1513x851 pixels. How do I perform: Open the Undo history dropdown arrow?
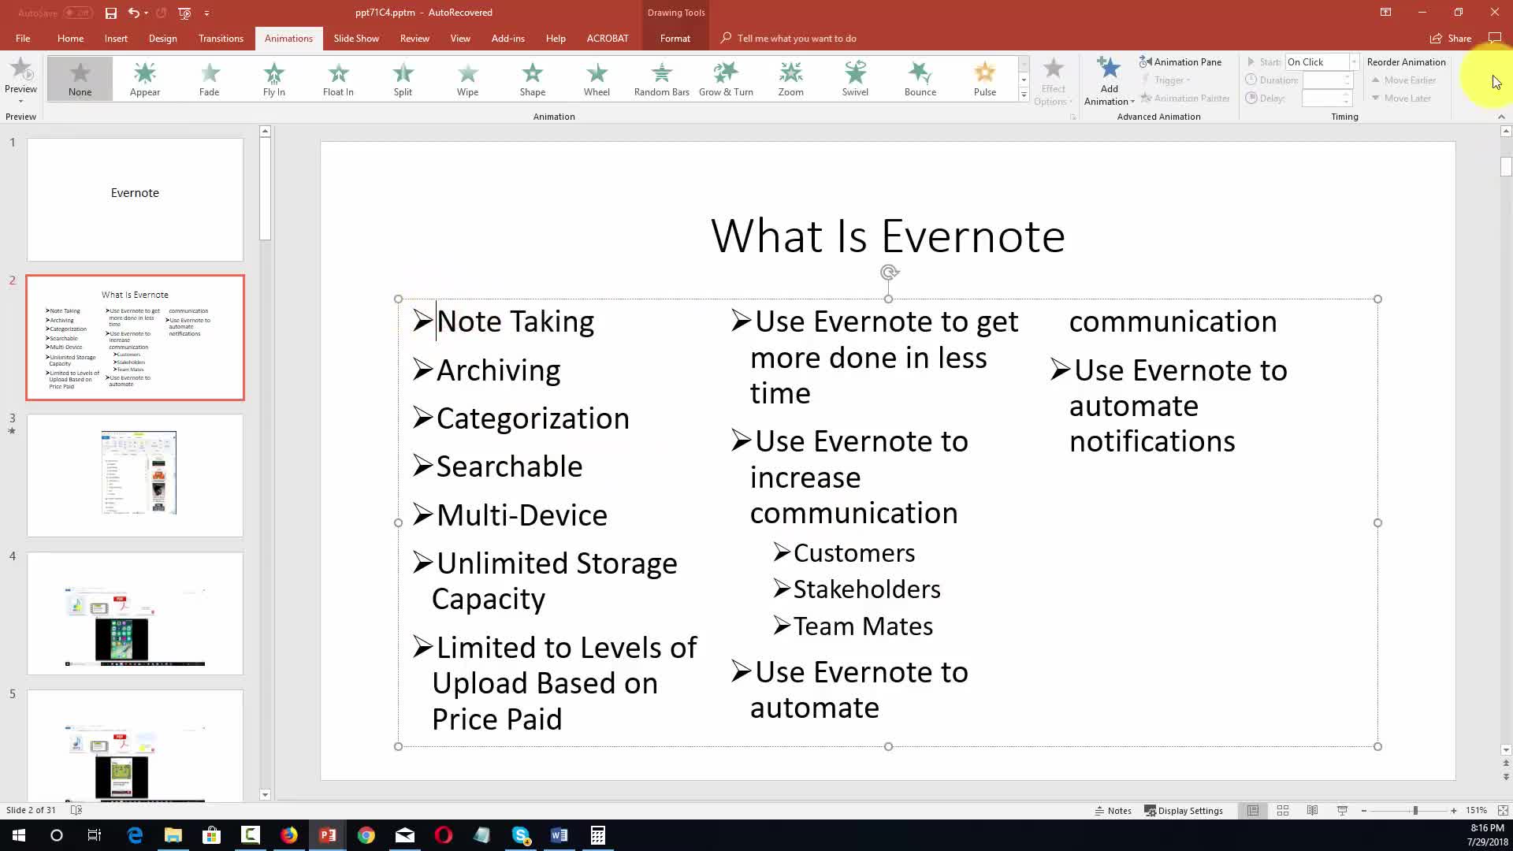[x=147, y=13]
